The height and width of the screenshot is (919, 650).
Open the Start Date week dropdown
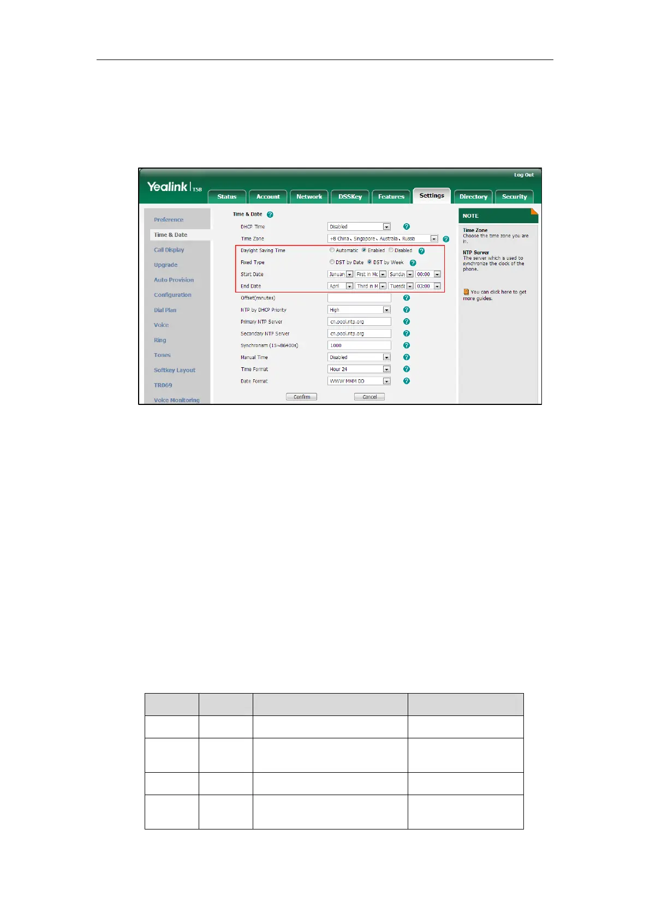click(x=371, y=274)
